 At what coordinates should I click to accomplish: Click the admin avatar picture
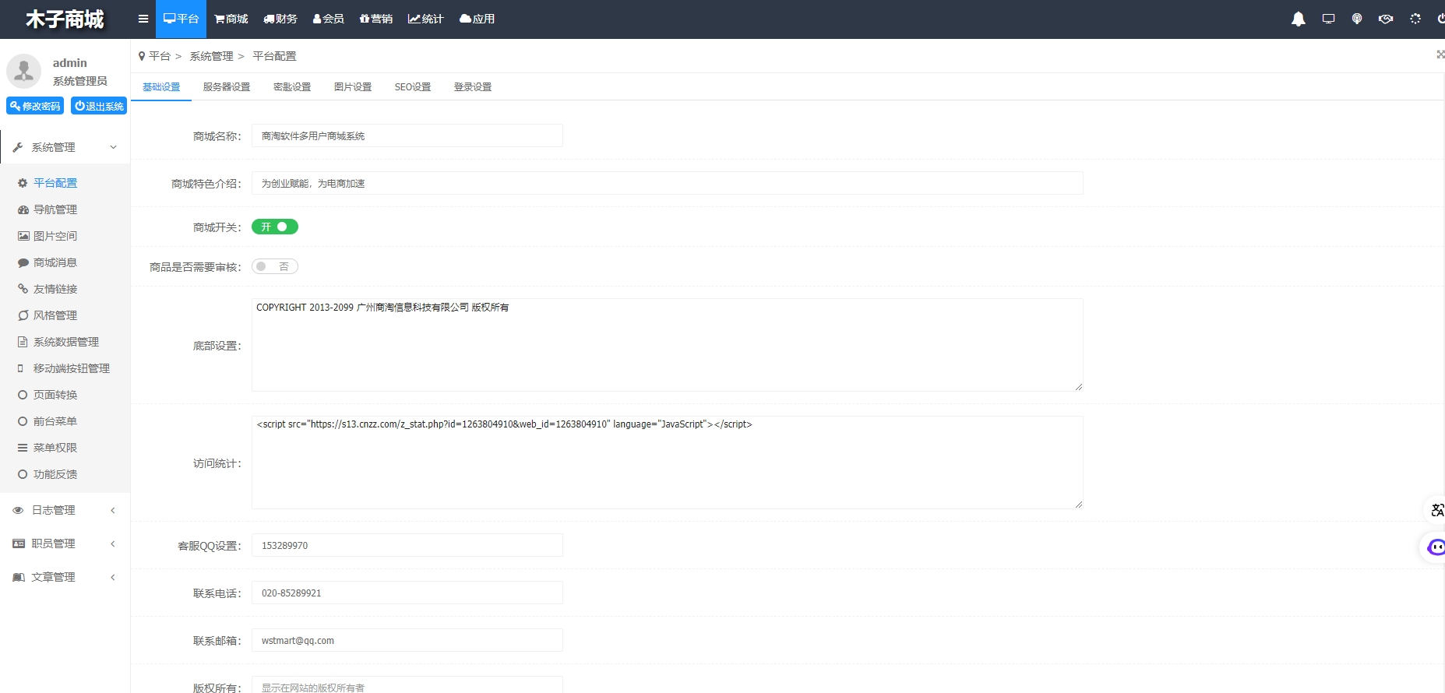coord(24,72)
